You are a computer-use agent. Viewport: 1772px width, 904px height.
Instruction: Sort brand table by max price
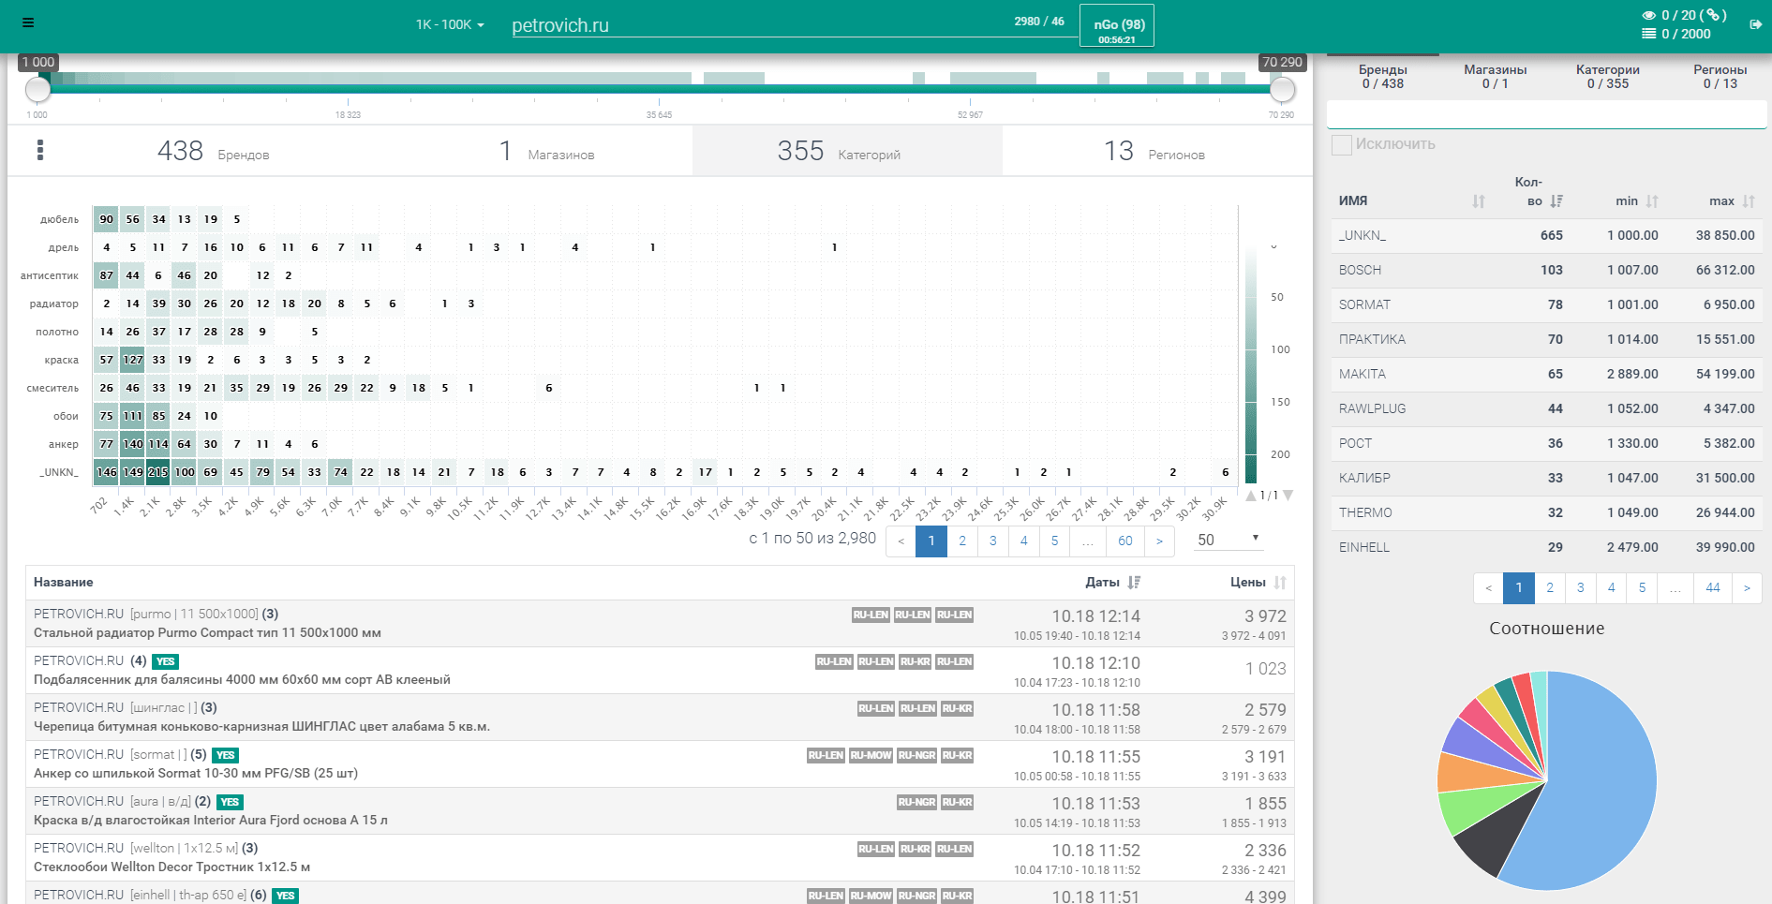click(x=1749, y=201)
